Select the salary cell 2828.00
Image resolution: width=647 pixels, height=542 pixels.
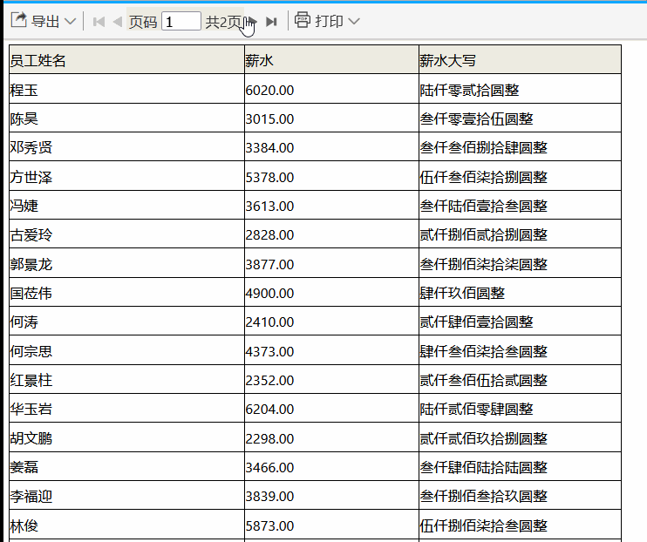pos(331,234)
